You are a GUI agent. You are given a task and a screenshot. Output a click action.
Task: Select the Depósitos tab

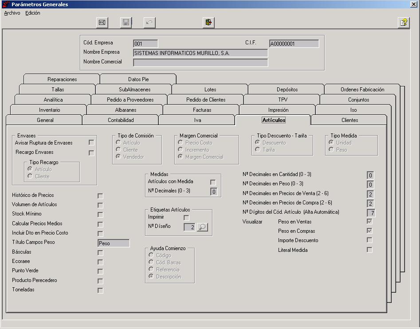click(x=287, y=90)
